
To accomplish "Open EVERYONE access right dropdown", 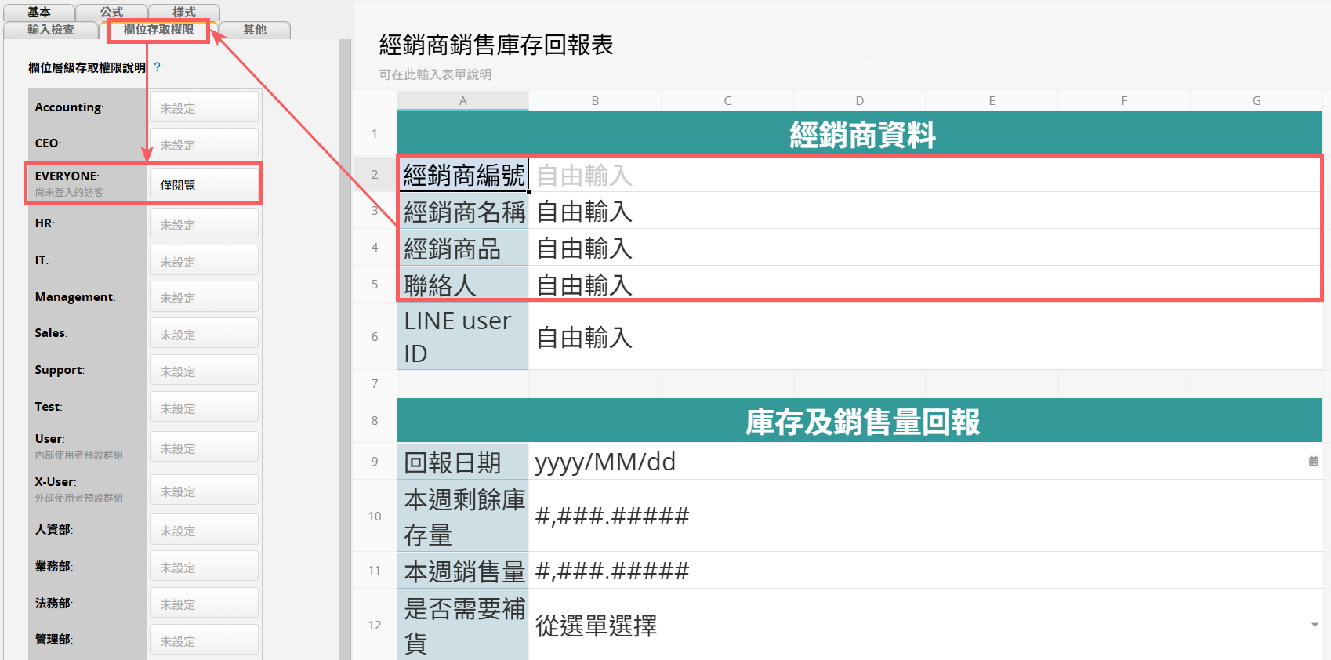I will tap(204, 185).
